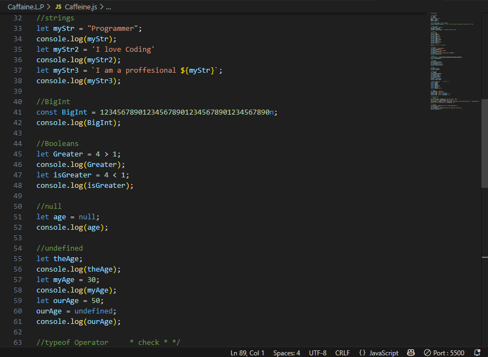Click line number 41 in the gutter

pos(18,112)
